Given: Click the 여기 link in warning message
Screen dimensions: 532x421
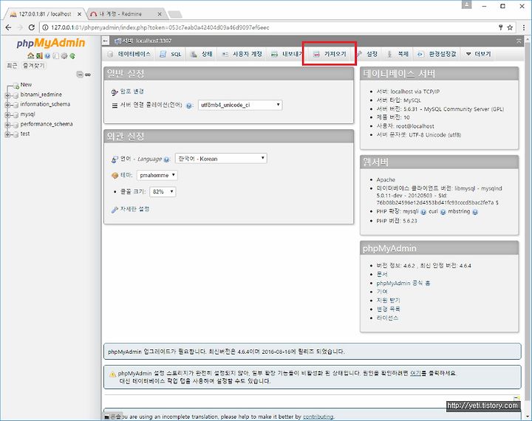Looking at the screenshot, I should click(415, 373).
